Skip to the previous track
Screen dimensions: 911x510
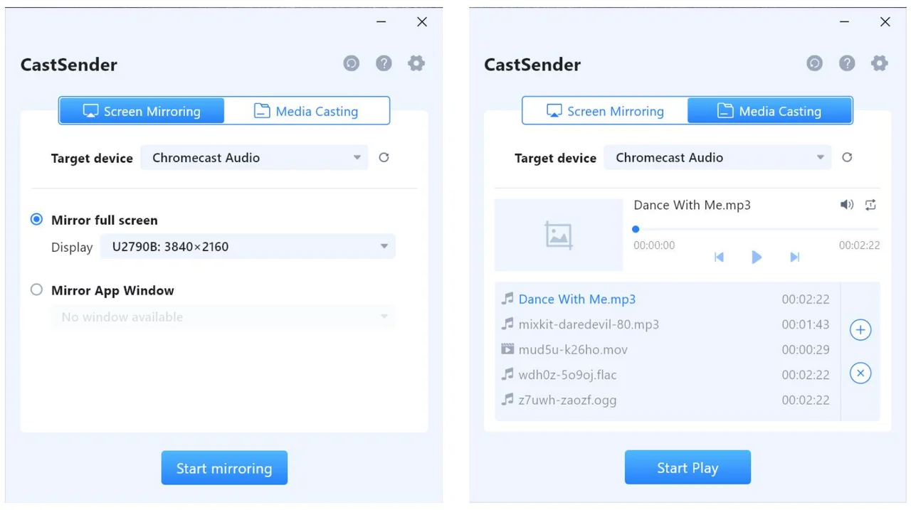(x=719, y=257)
